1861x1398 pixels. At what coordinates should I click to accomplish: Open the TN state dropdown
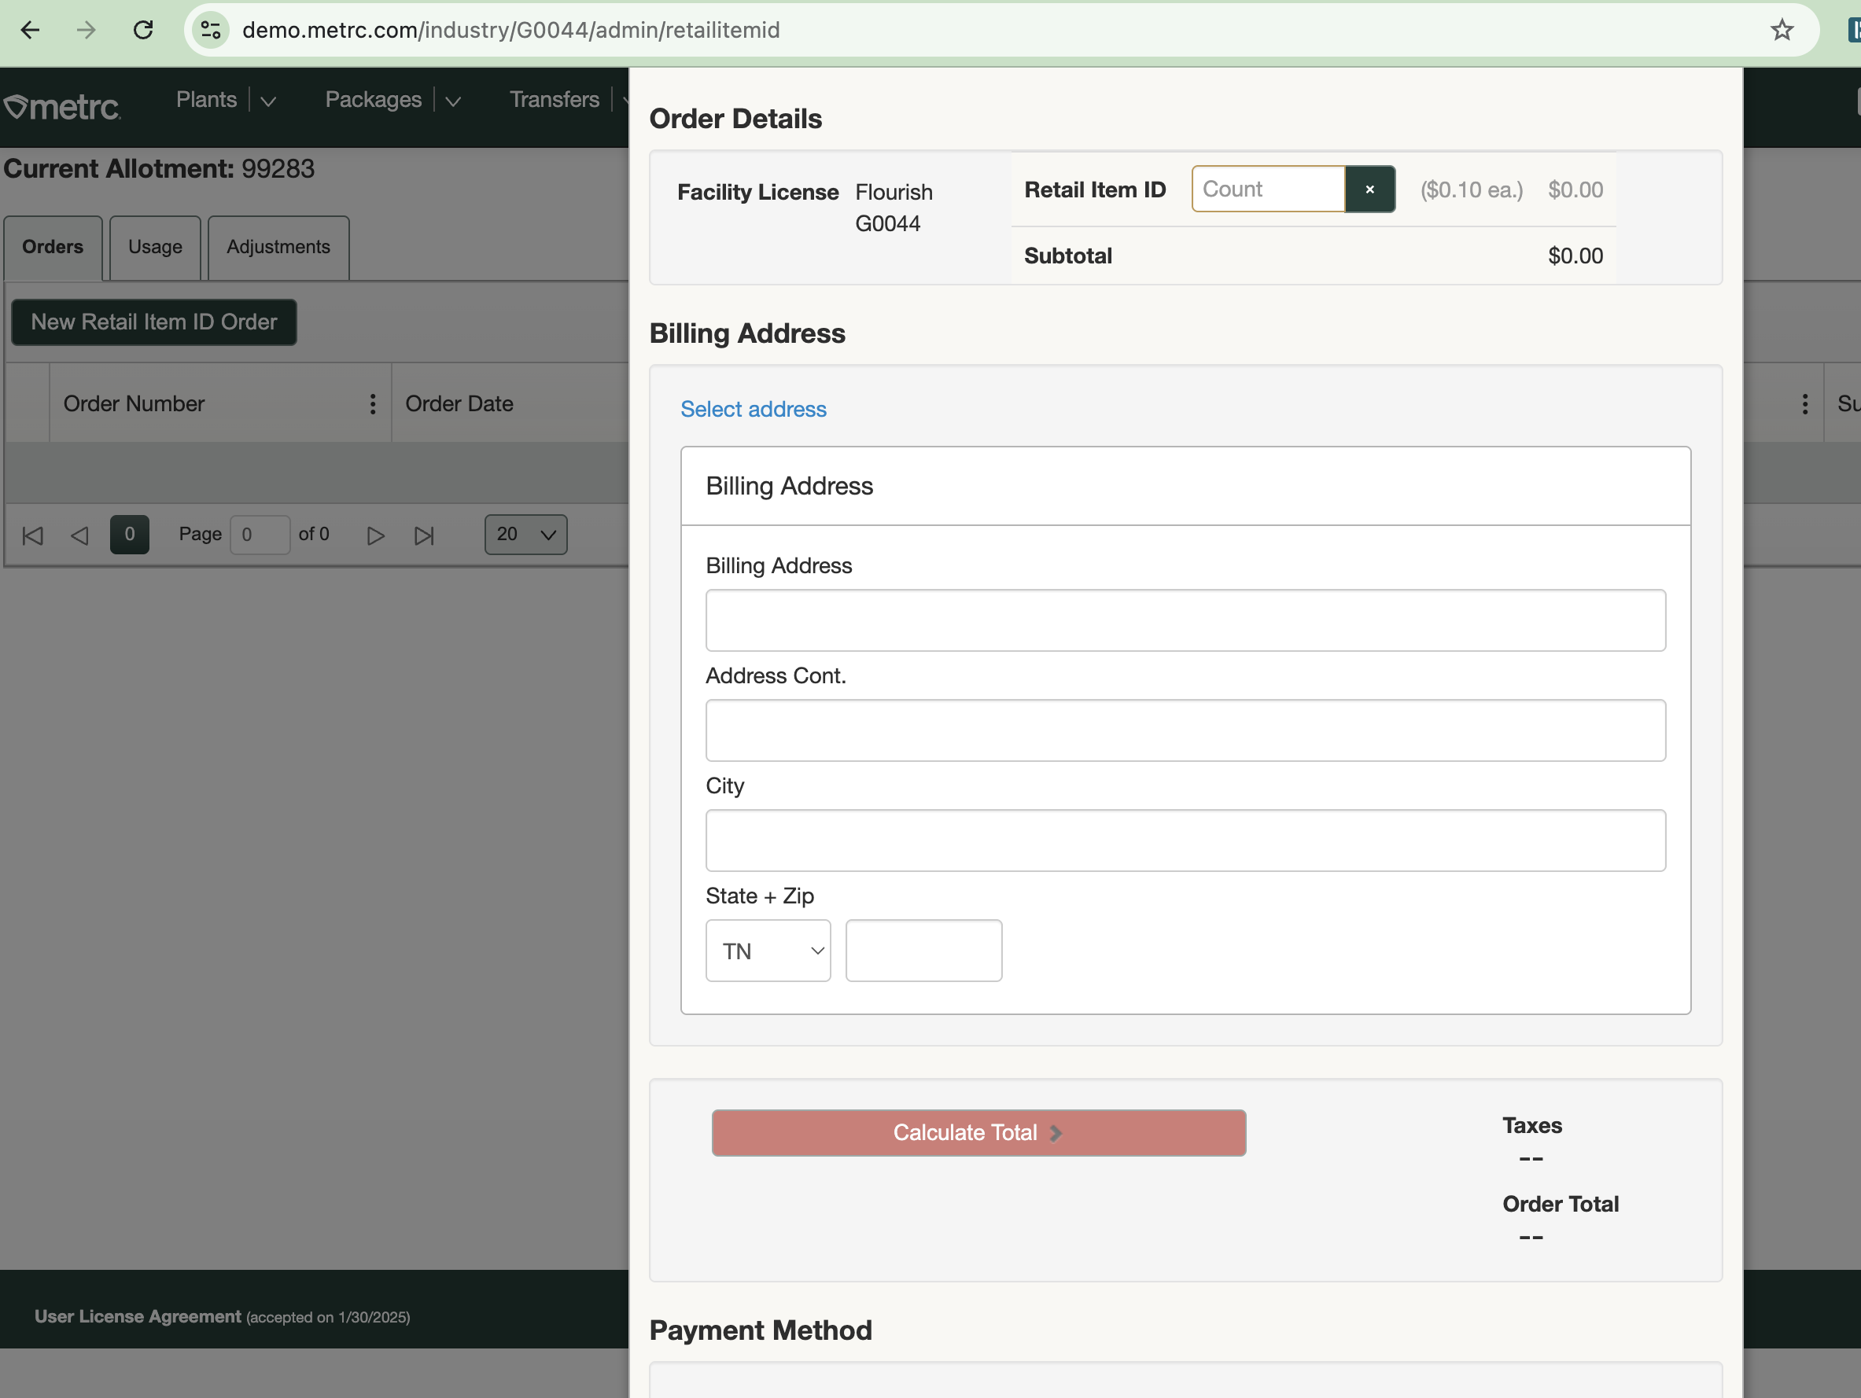[x=767, y=951]
